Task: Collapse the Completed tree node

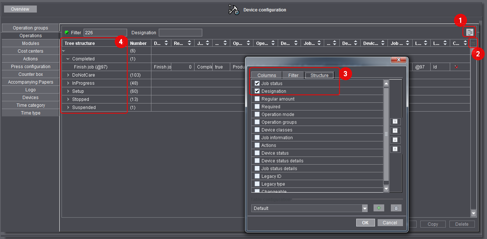Action: coord(68,59)
